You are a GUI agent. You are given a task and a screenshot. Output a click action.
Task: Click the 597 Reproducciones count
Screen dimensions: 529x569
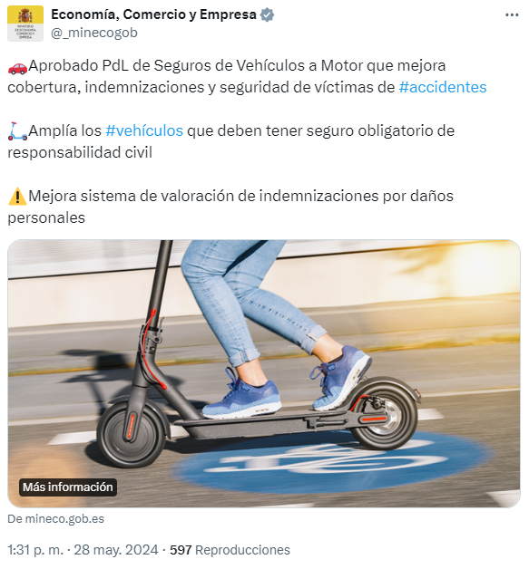tap(230, 550)
